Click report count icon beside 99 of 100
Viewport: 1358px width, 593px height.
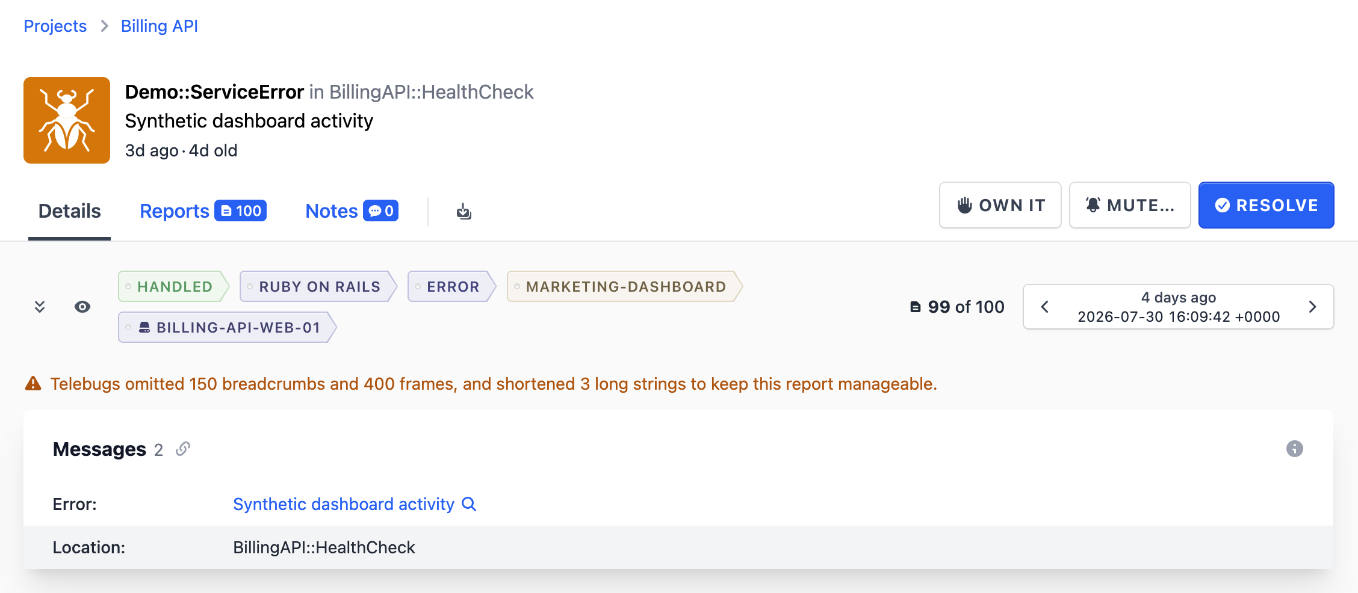click(x=916, y=307)
